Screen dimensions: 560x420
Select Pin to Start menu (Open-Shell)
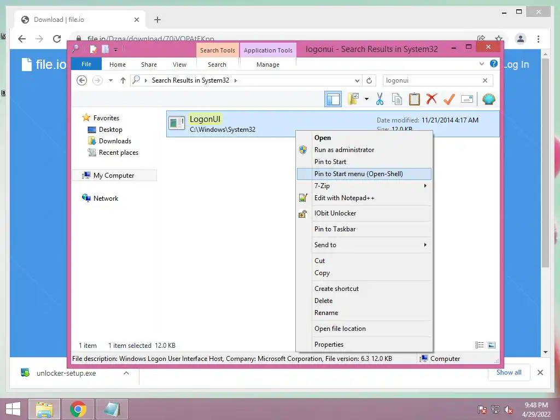[364, 173]
